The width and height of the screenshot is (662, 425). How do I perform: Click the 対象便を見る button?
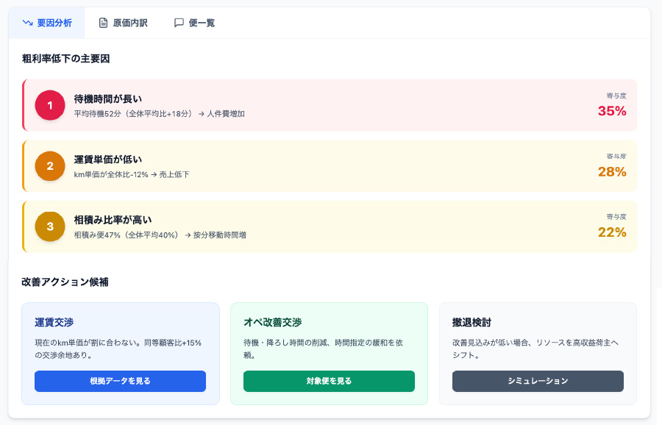[x=329, y=381]
